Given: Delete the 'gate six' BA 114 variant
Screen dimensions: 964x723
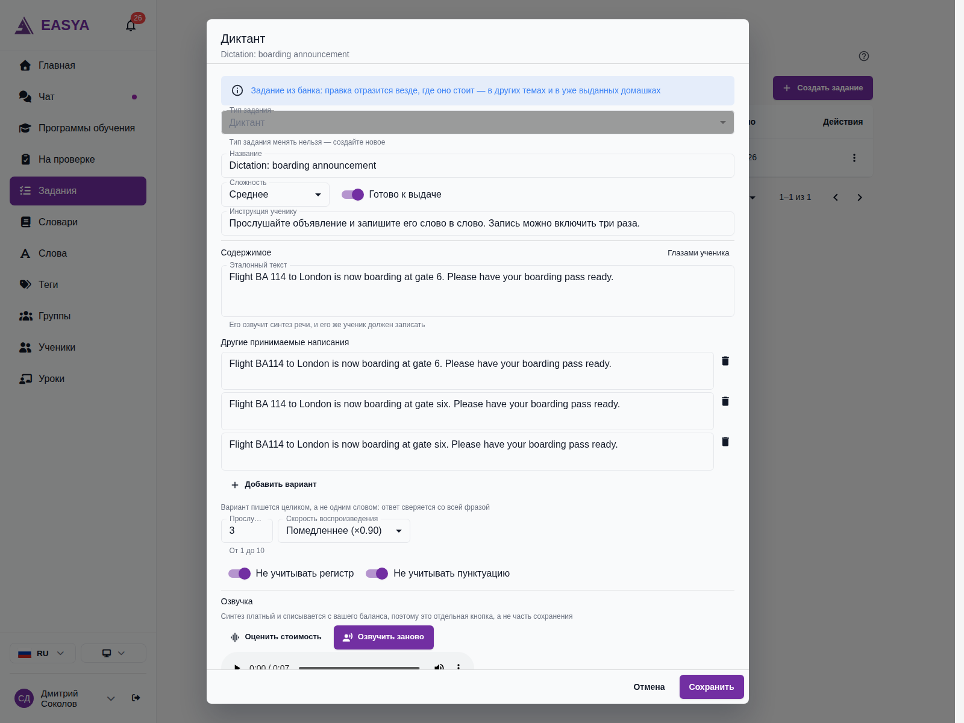Looking at the screenshot, I should pyautogui.click(x=725, y=401).
